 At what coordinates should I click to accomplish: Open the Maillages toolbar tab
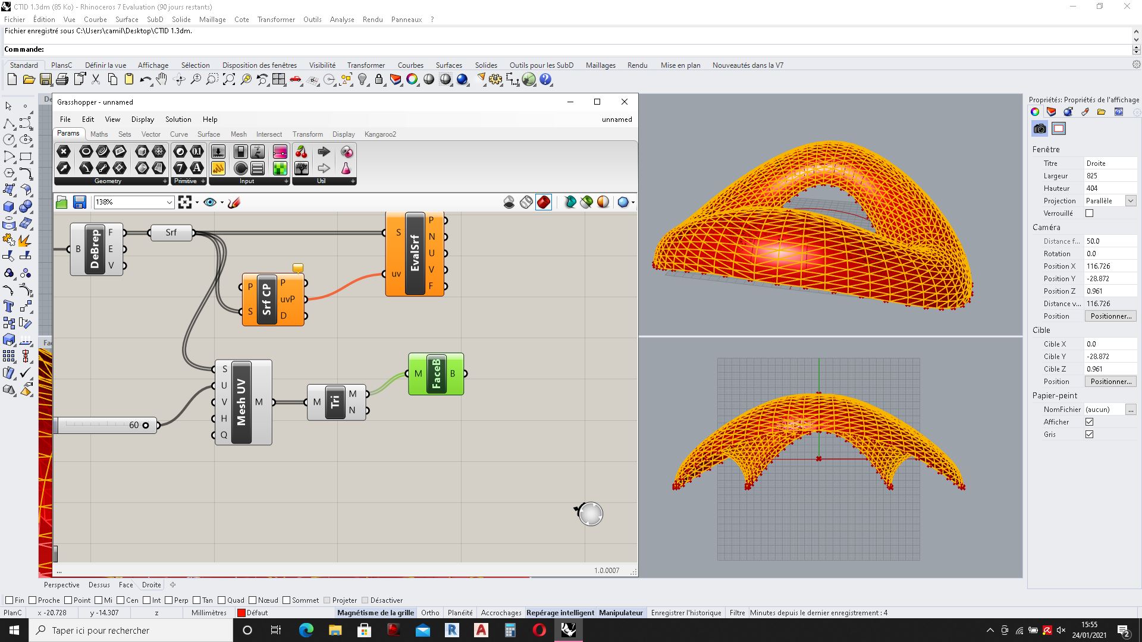point(600,65)
